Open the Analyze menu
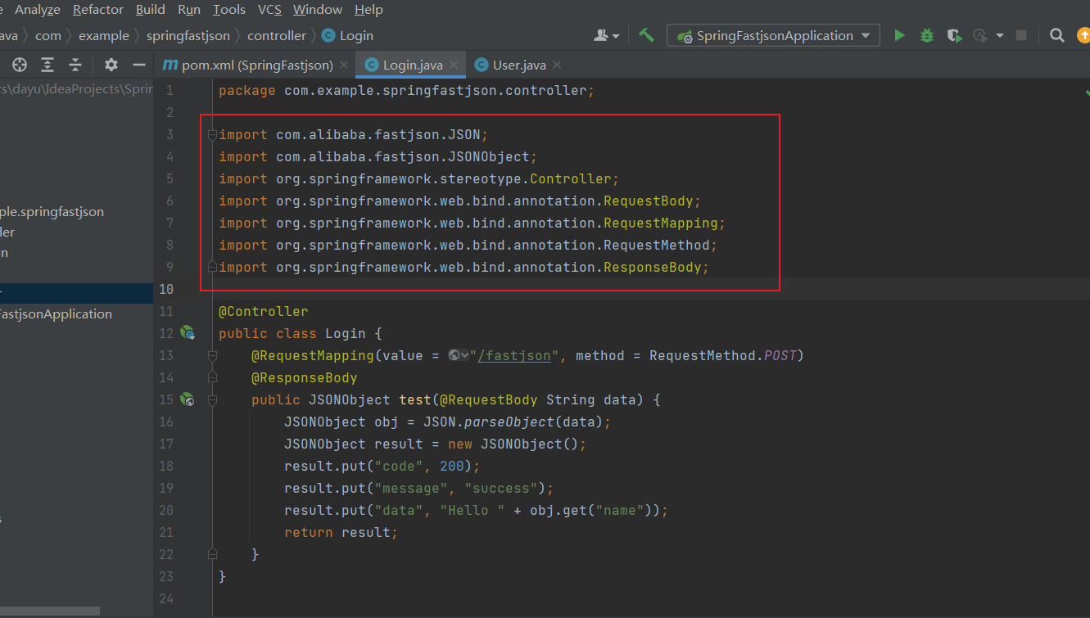This screenshot has height=618, width=1090. (x=38, y=10)
